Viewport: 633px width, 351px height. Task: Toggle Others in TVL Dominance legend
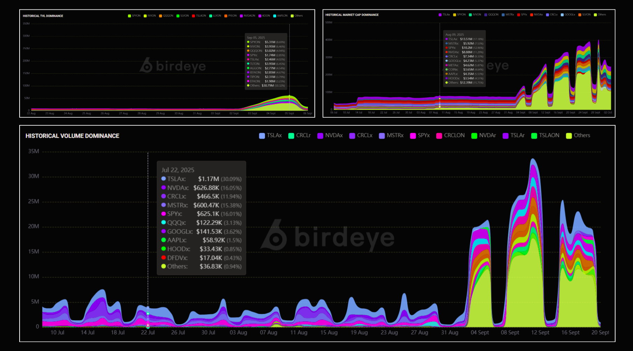pos(297,16)
